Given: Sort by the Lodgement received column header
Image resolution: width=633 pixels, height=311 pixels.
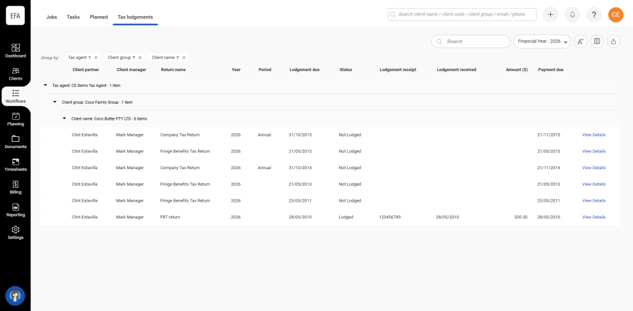Looking at the screenshot, I should 456,70.
